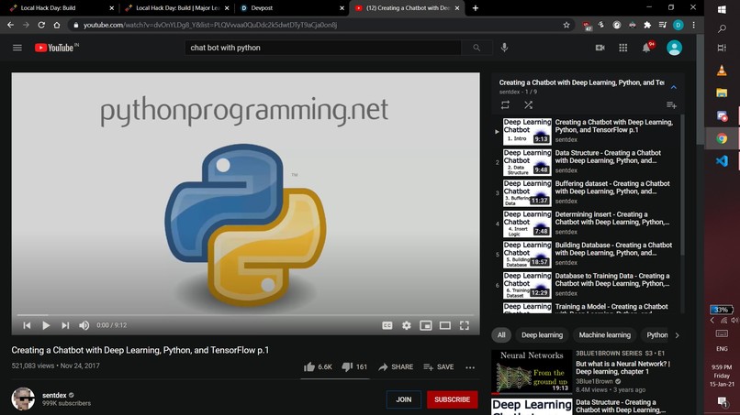Open playlist video Buffering dataset
This screenshot has height=415, width=740.
tap(587, 192)
